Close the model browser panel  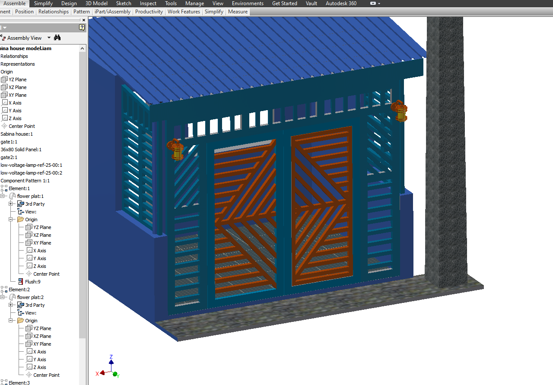(84, 20)
